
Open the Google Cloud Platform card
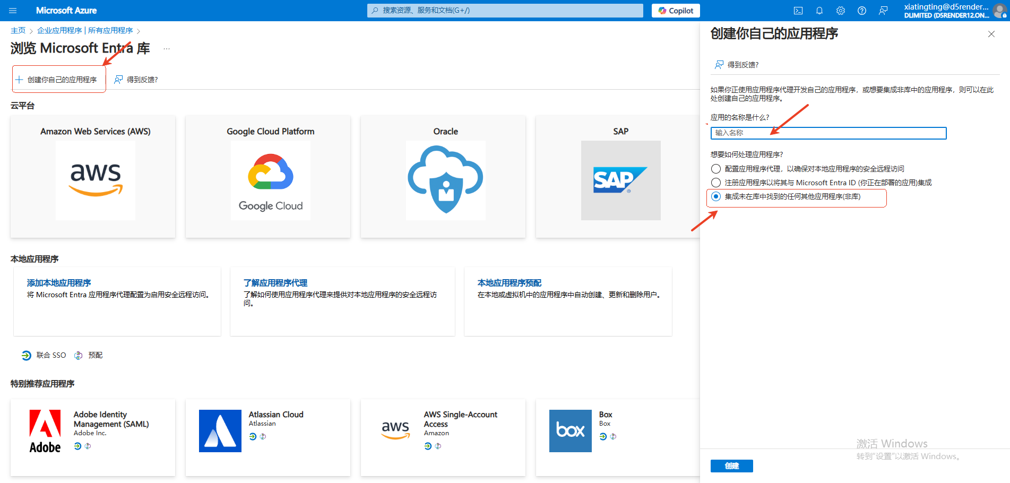pos(268,177)
